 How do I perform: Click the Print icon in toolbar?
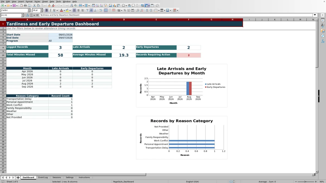point(25,5)
